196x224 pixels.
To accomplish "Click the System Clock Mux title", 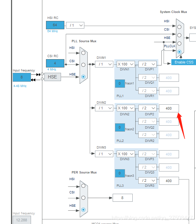I will (173, 12).
